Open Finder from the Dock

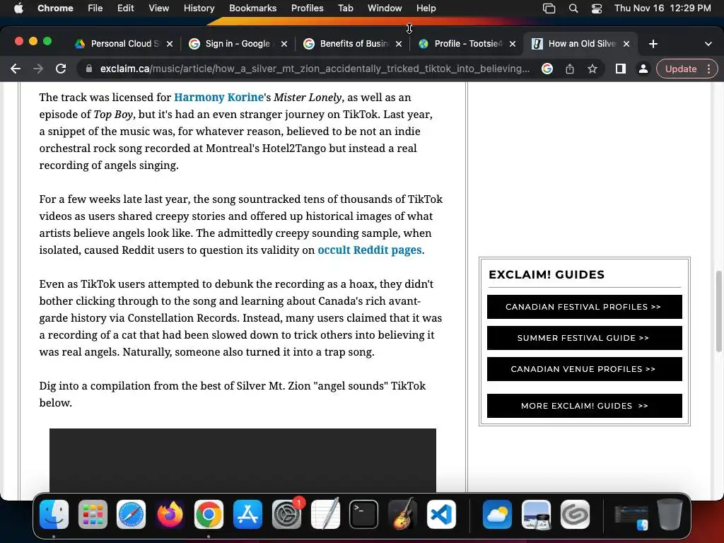pyautogui.click(x=54, y=514)
